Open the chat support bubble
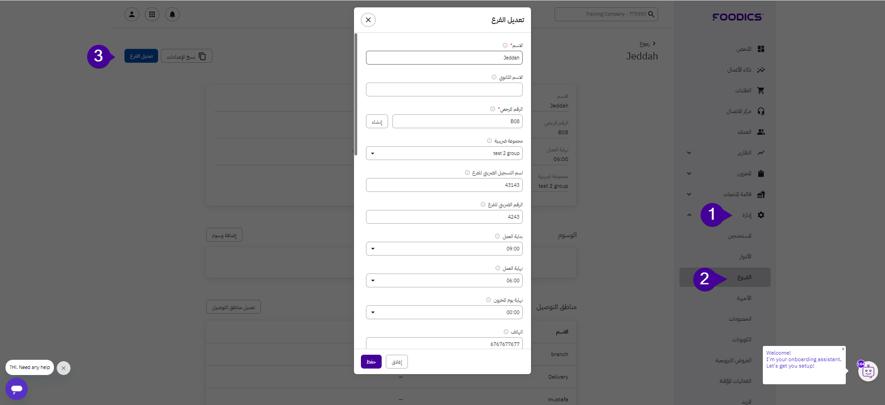885x405 pixels. pyautogui.click(x=17, y=389)
